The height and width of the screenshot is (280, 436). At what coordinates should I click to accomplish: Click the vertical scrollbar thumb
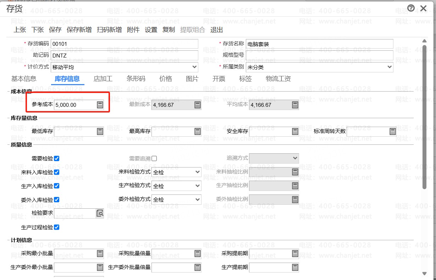(425, 117)
